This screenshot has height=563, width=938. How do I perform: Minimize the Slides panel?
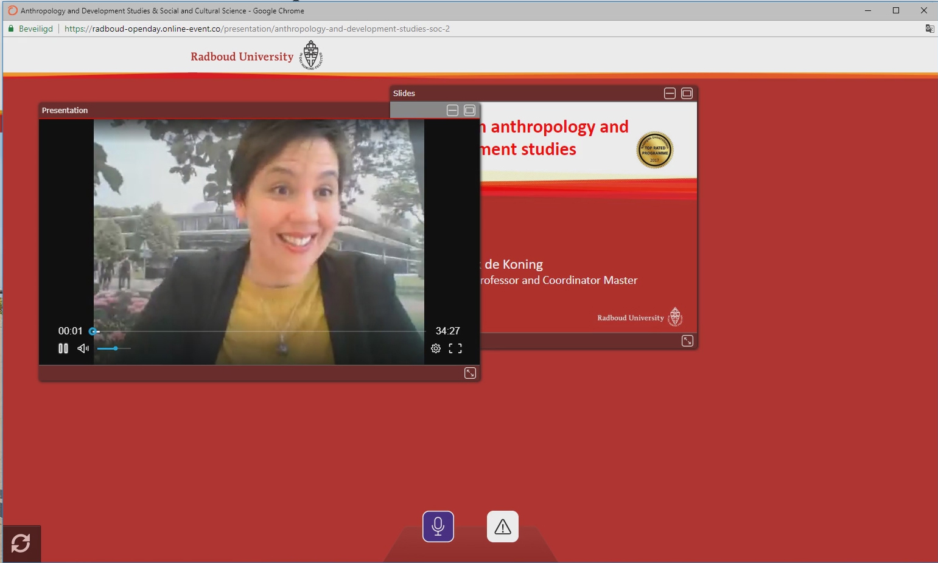(670, 93)
